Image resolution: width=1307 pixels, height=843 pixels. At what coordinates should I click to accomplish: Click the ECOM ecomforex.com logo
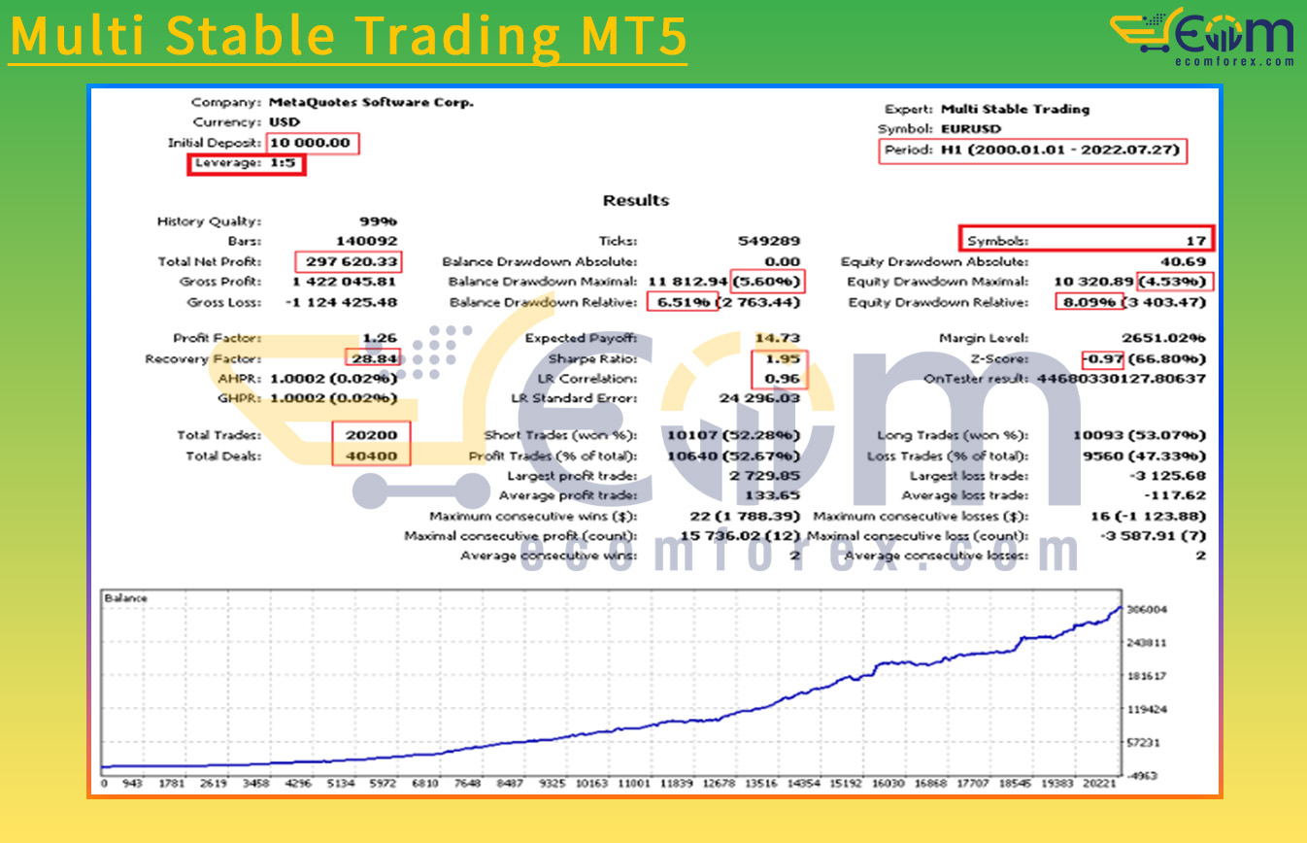pos(1202,37)
